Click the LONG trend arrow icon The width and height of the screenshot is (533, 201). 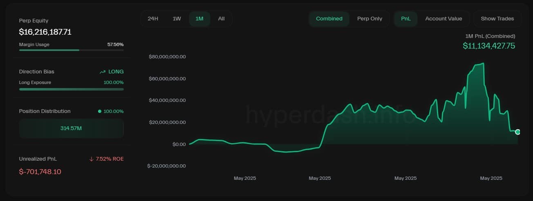103,72
